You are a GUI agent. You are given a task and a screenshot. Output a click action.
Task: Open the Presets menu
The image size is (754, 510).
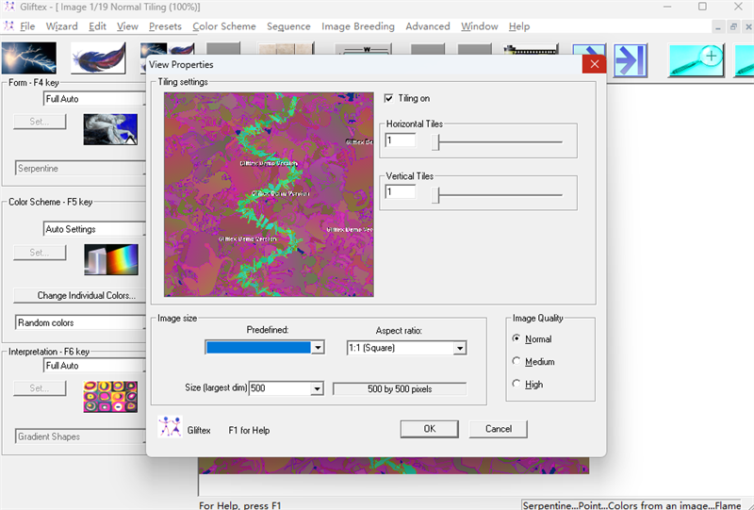[x=165, y=26]
